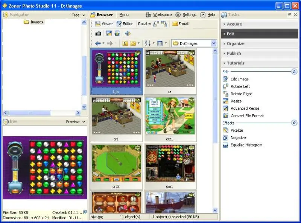Click the rotate left icon beside Rotate:
Viewport: 301px width, 223px height.
[x=156, y=24]
